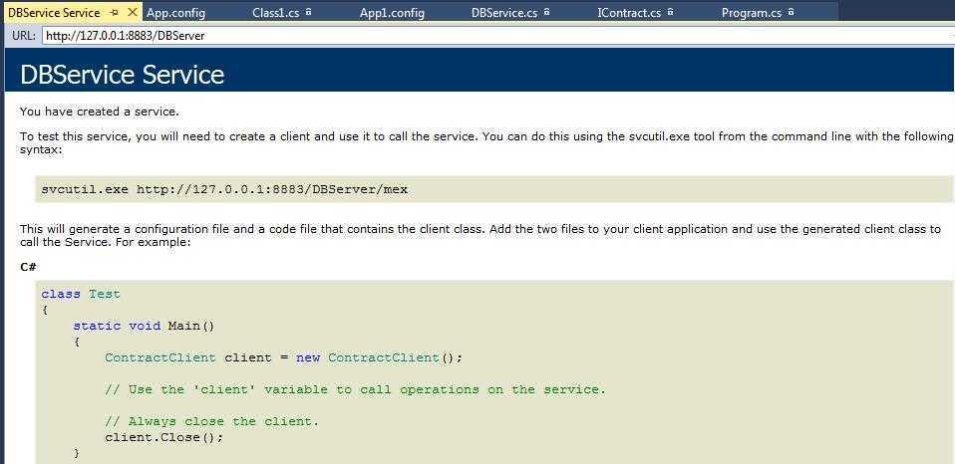Click the lock icon on DBService.cs tab
Viewport: 955px width, 464px height.
point(546,12)
